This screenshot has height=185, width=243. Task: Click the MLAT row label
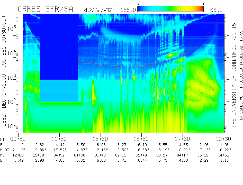pyautogui.click(x=5, y=150)
